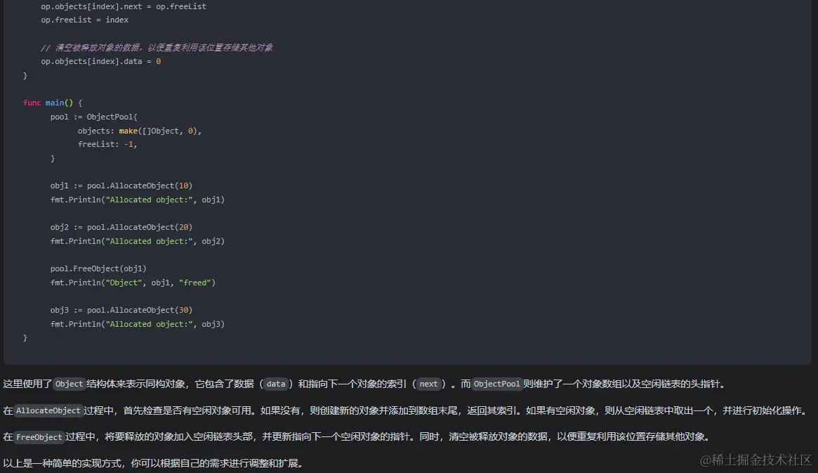Screen dimensions: 818x473
Task: Click the op.freeList = index line
Action: [x=84, y=19]
